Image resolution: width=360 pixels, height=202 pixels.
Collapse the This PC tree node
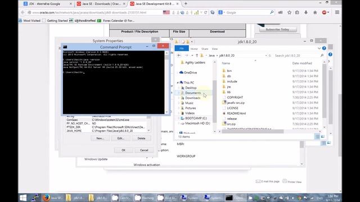(178, 82)
